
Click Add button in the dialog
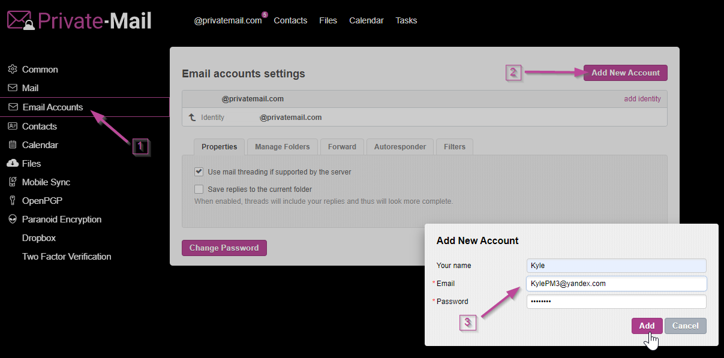click(647, 326)
